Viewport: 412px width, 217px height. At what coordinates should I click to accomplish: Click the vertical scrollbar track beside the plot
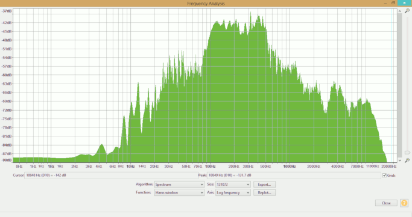[400, 85]
